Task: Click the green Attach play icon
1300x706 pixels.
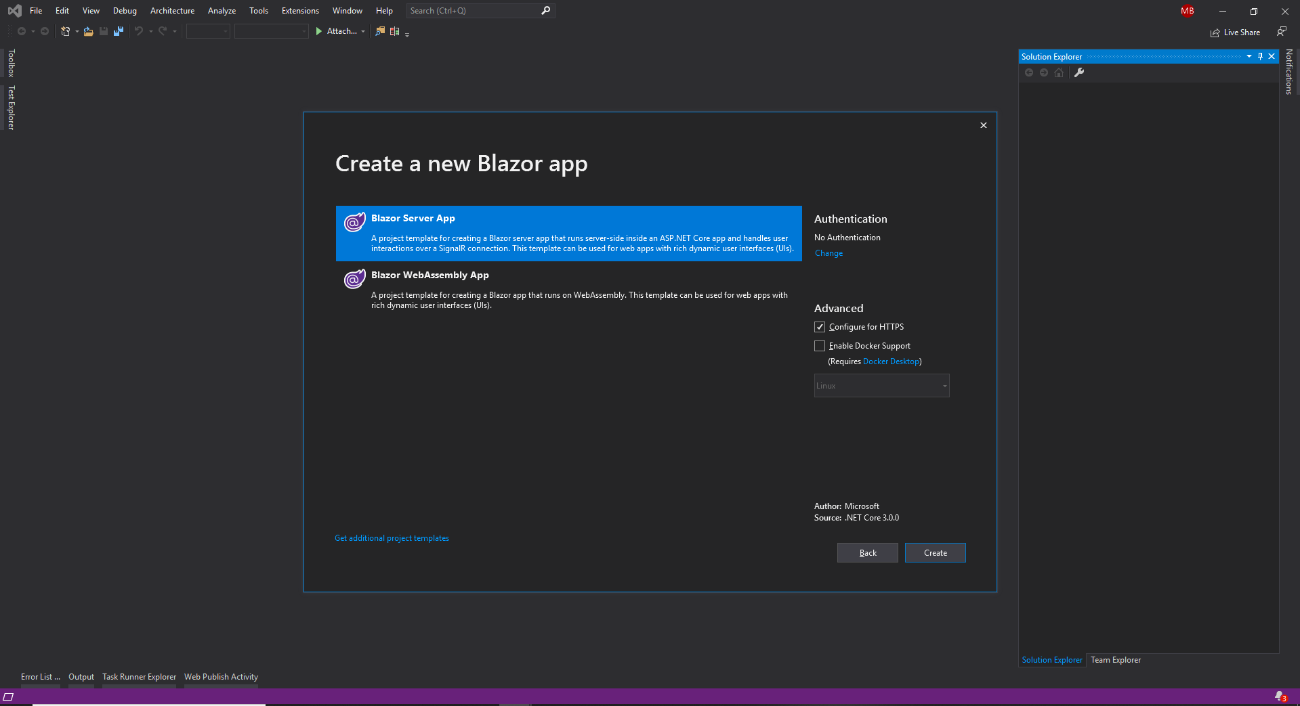Action: (x=319, y=31)
